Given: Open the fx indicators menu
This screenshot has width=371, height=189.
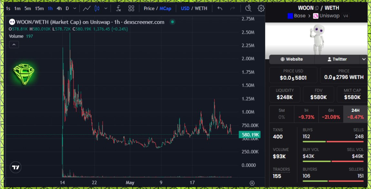Looking at the screenshot, I should tap(118, 8).
